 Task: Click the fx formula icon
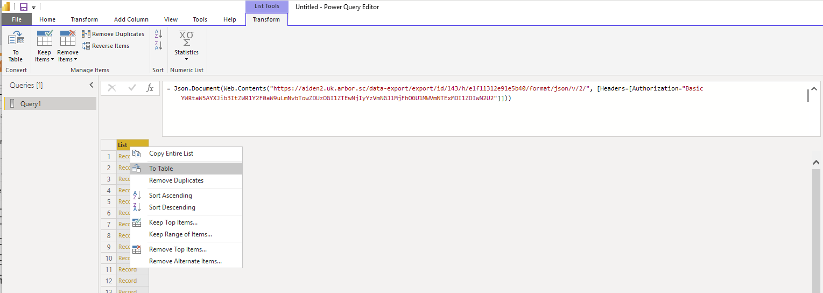coord(150,88)
